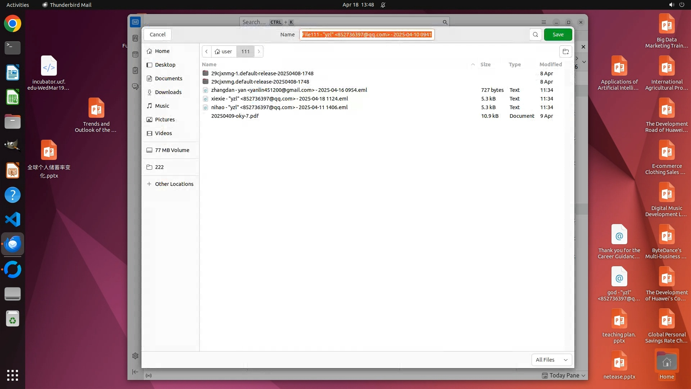Cancel the save dialog
The width and height of the screenshot is (691, 389).
point(158,35)
